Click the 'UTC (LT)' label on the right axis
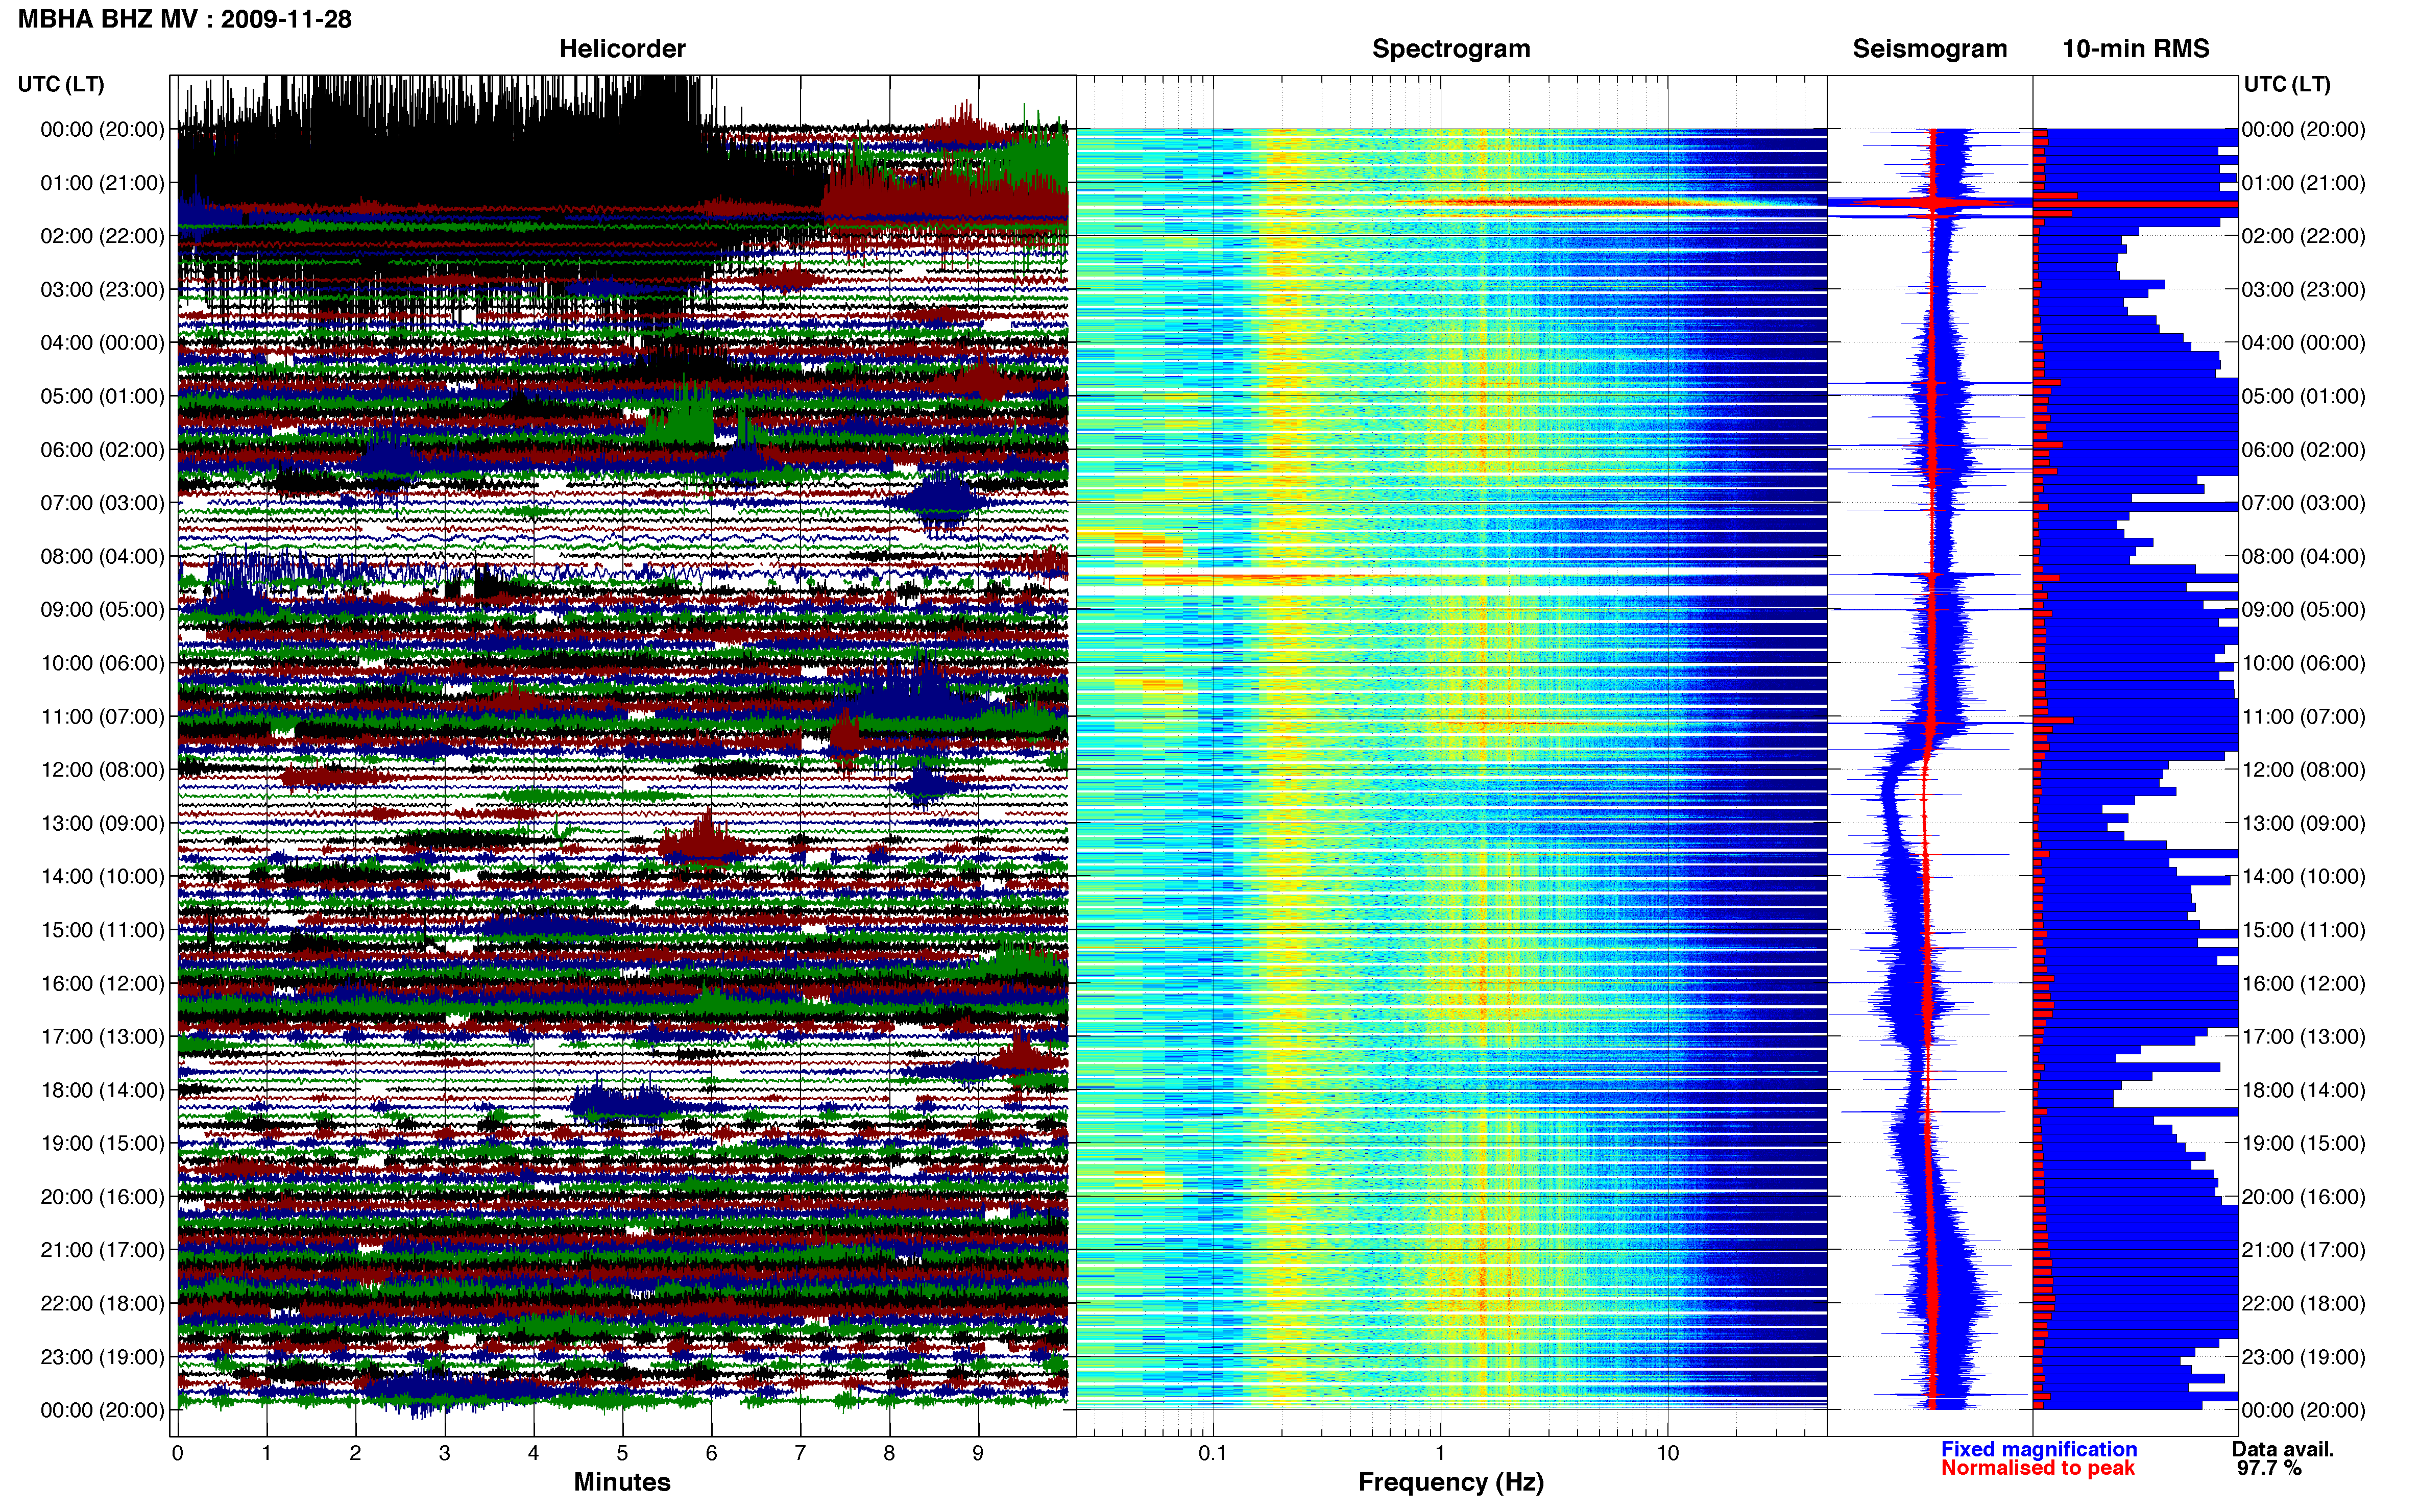The height and width of the screenshot is (1512, 2420). [x=2287, y=84]
